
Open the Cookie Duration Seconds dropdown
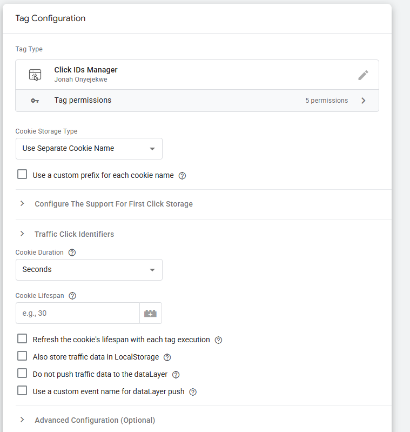(89, 270)
